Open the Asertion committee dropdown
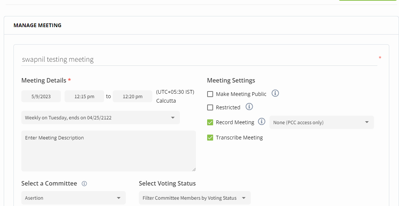 (x=74, y=198)
